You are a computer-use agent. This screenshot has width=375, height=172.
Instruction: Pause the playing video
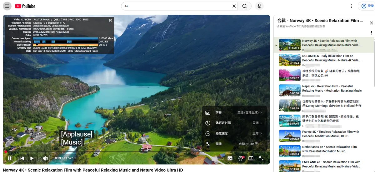pyautogui.click(x=10, y=158)
